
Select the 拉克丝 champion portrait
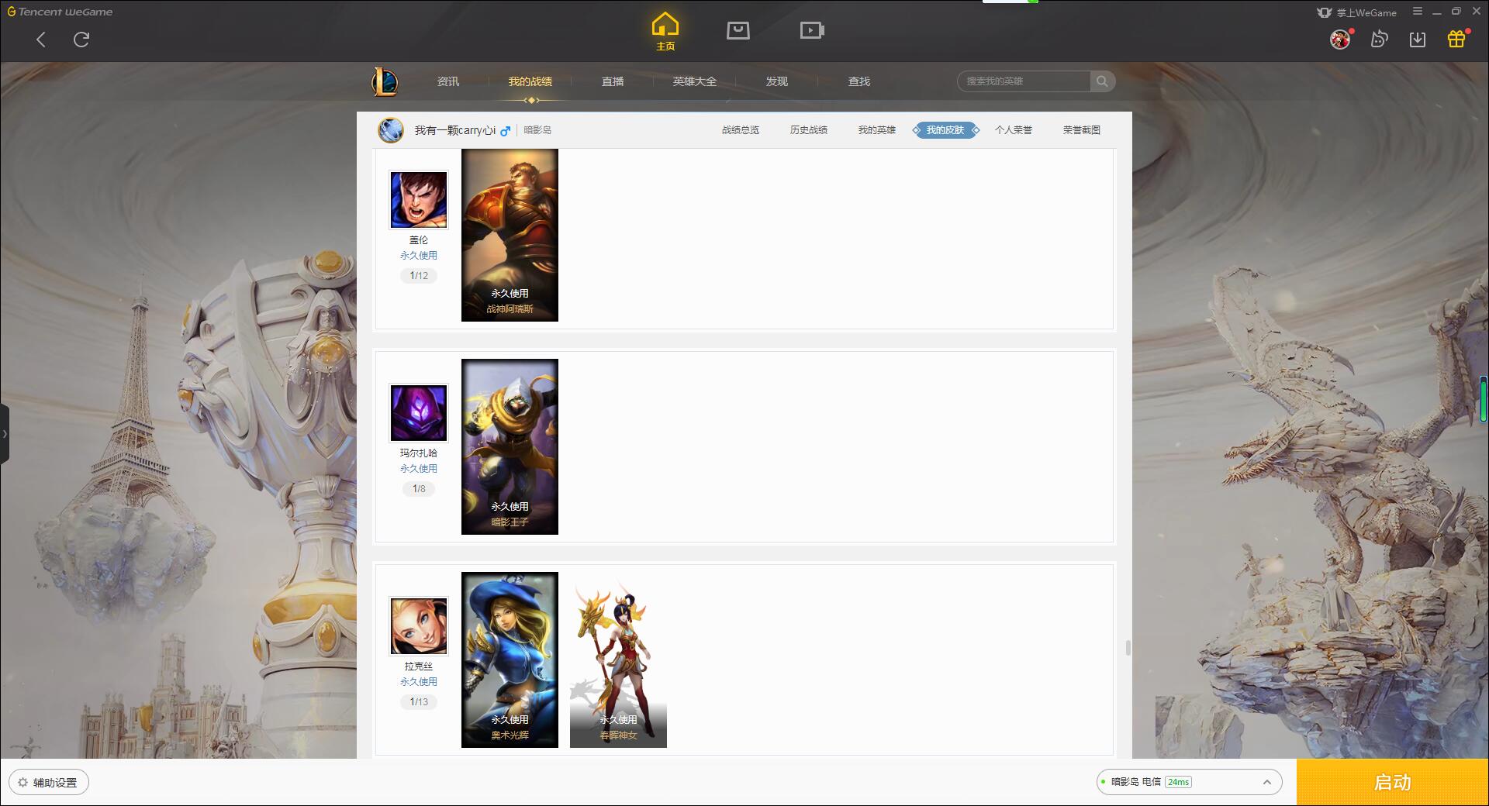(419, 626)
